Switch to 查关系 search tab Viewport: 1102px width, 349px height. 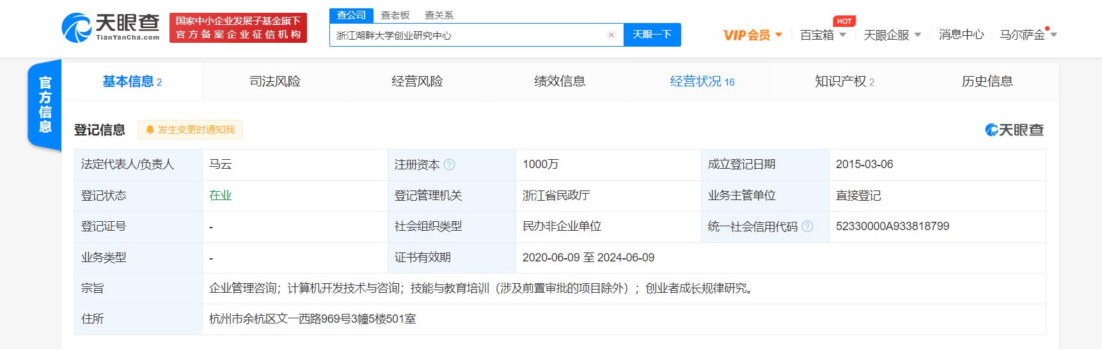coord(439,15)
